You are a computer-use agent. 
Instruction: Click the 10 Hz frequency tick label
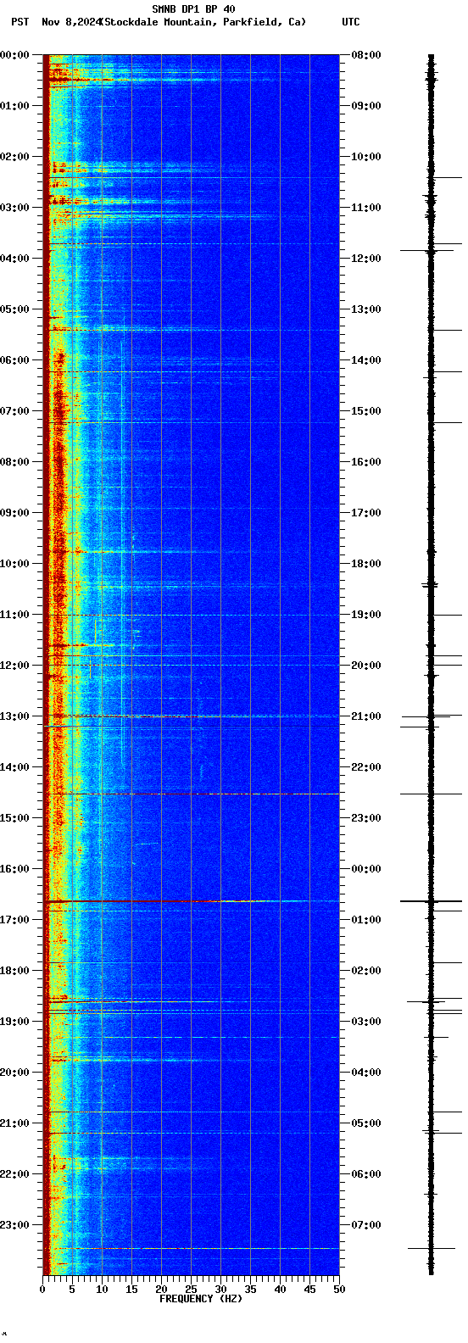click(x=102, y=1290)
